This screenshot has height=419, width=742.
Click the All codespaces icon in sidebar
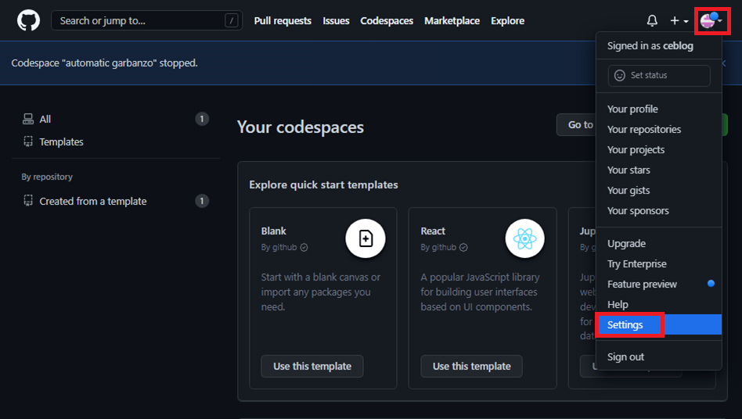tap(28, 119)
